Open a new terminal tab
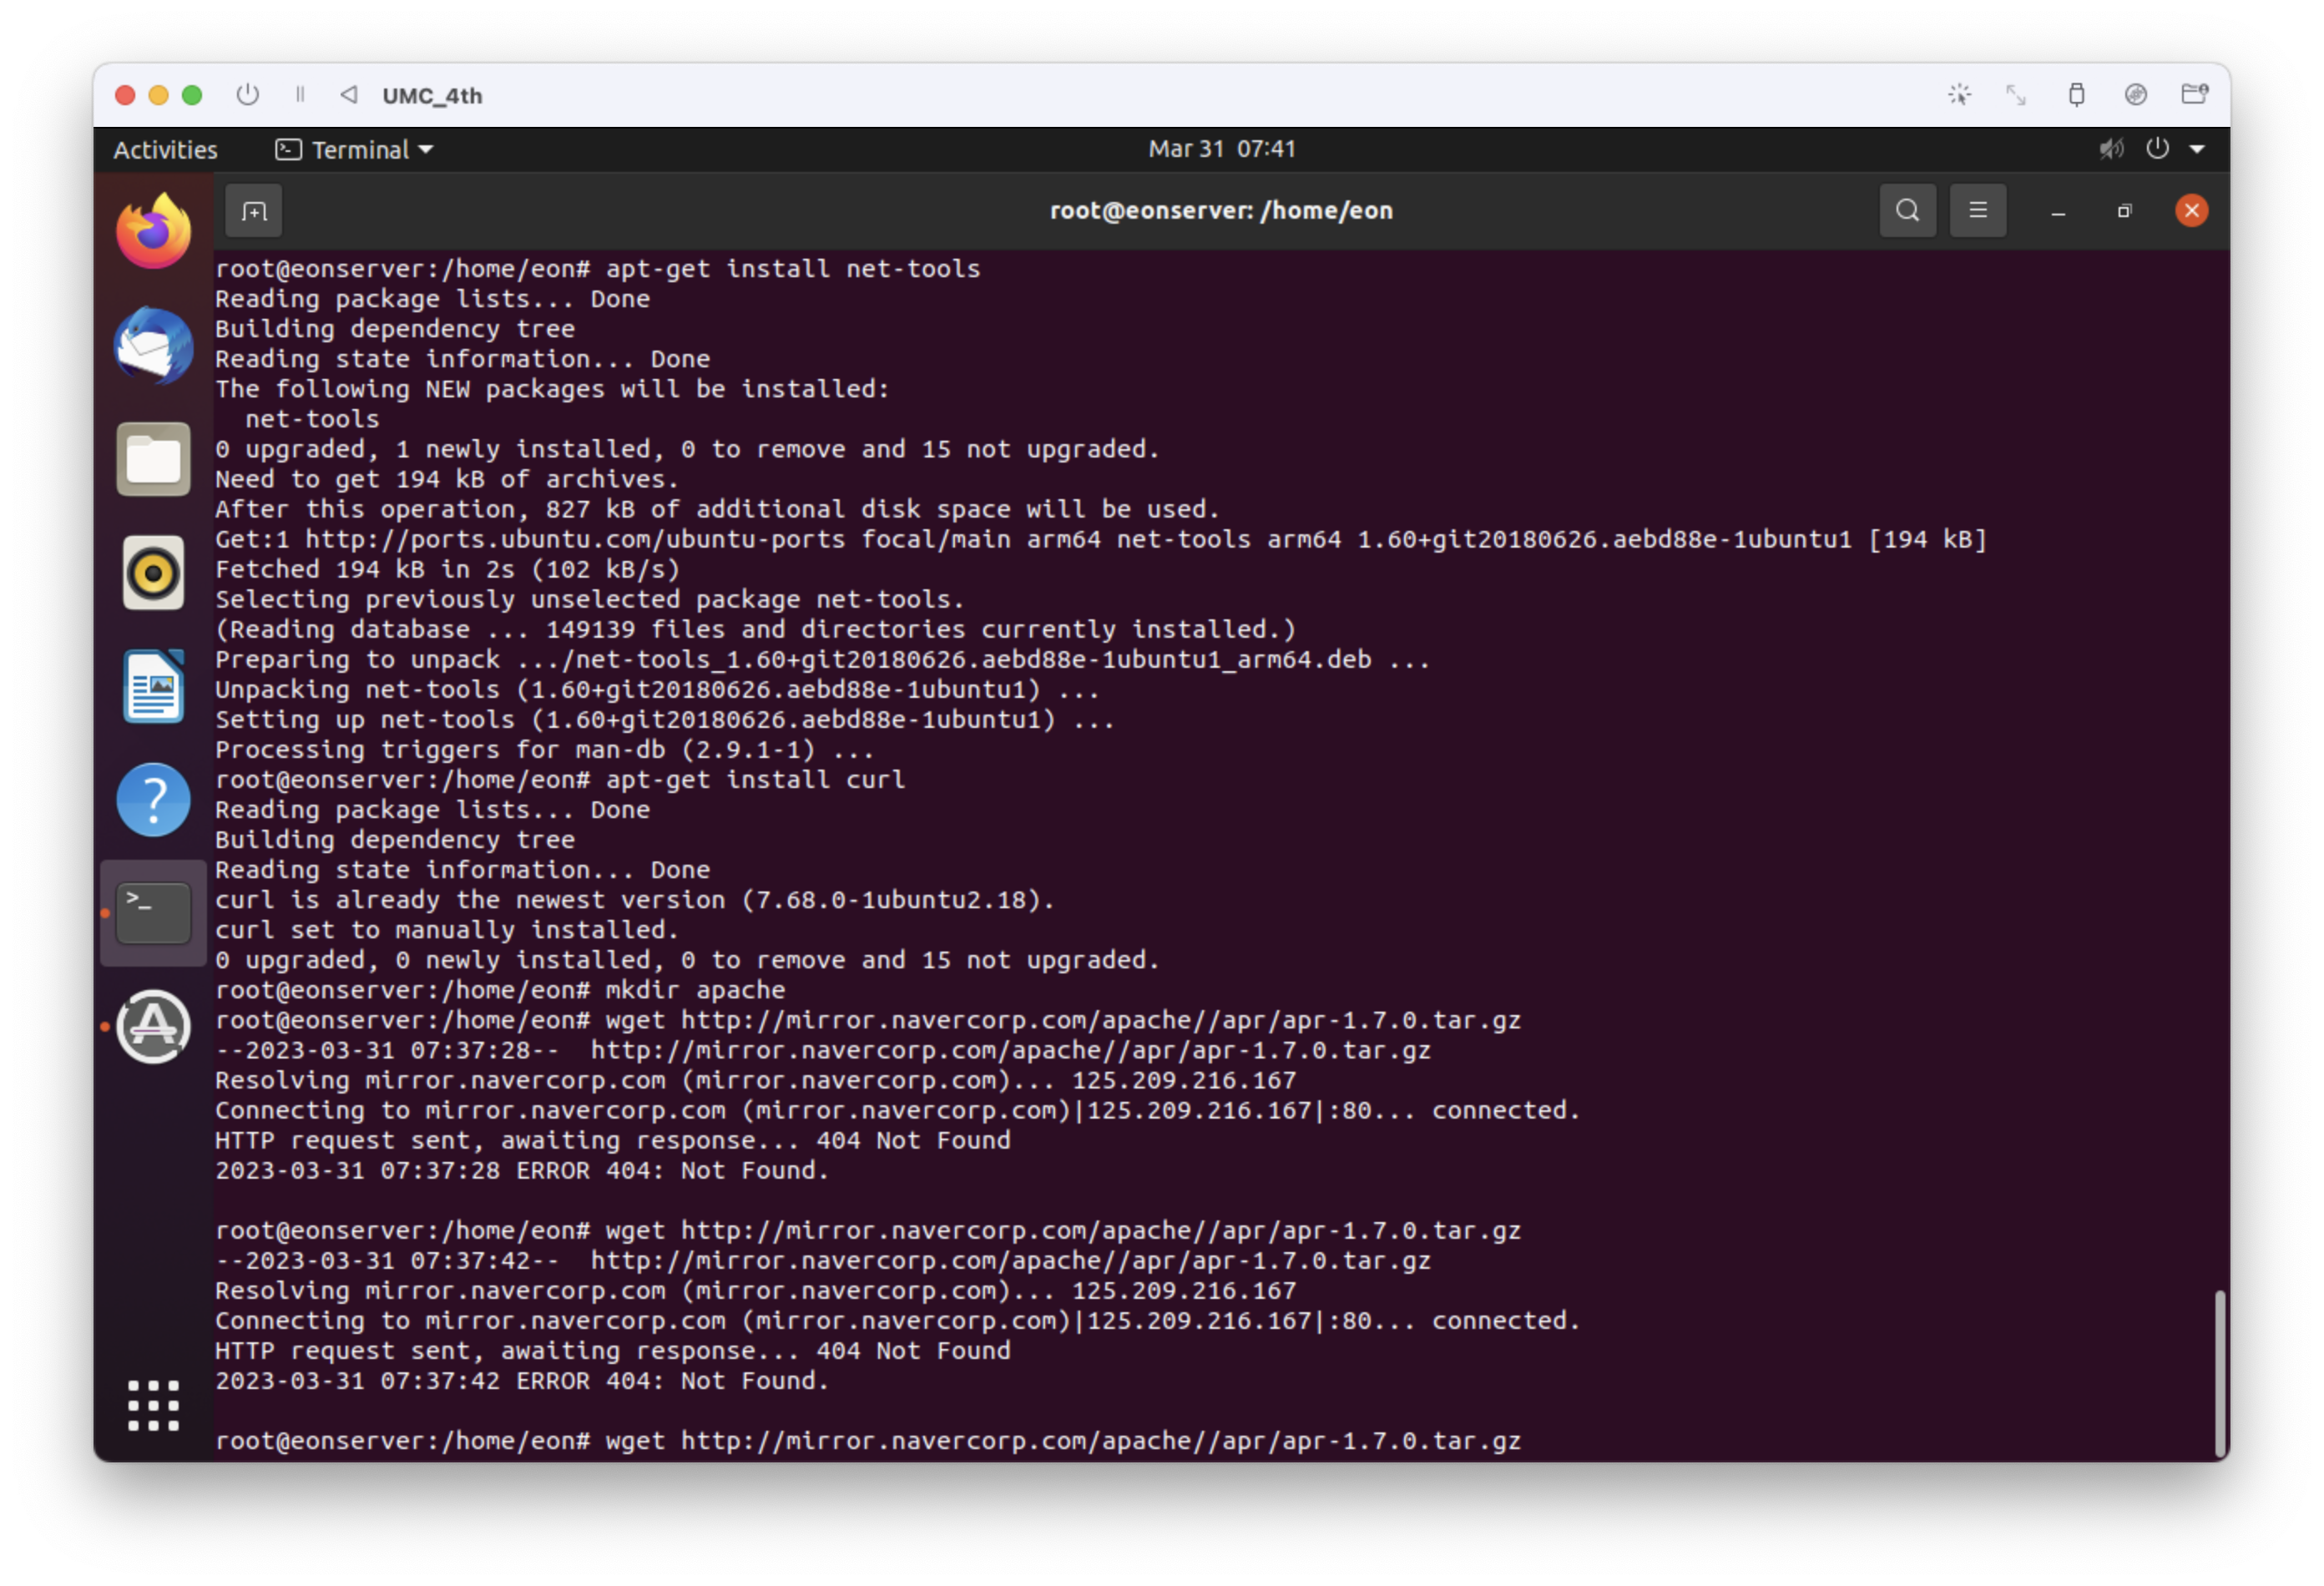The height and width of the screenshot is (1586, 2324). 254,211
